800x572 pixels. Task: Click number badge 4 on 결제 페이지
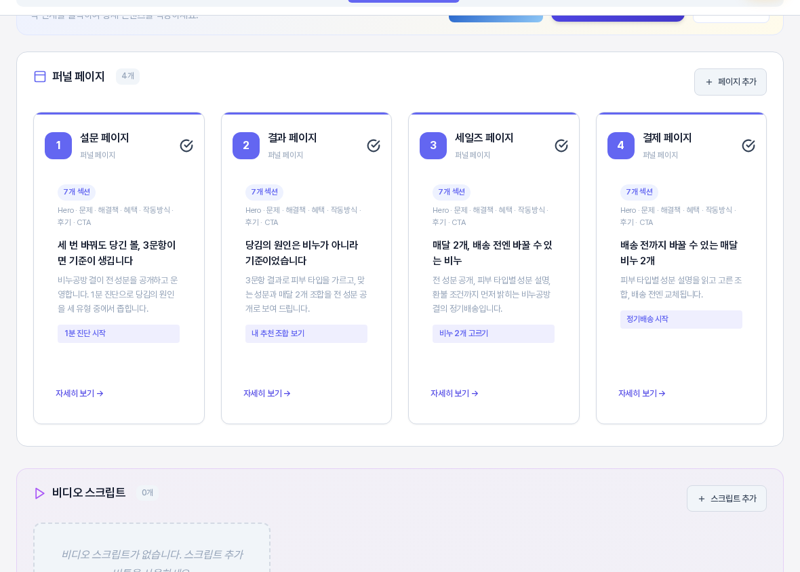tap(621, 145)
